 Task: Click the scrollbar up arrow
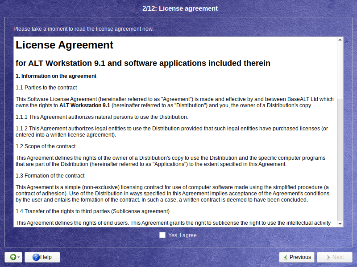coord(340,40)
